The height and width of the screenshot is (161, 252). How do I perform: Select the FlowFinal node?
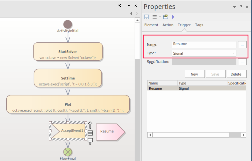coord(68,152)
